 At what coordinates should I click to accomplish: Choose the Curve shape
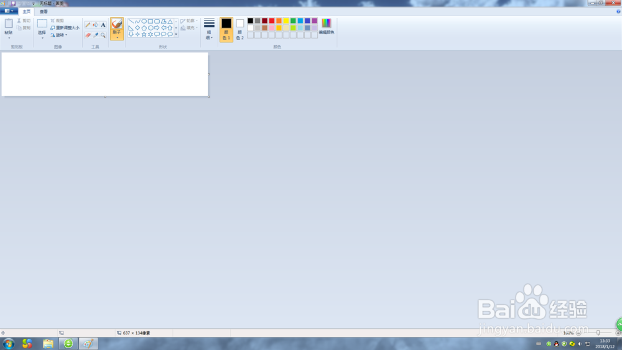point(137,21)
